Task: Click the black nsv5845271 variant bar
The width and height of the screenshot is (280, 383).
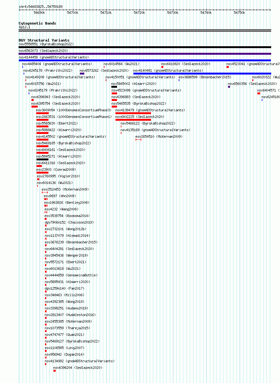Action: (42, 159)
